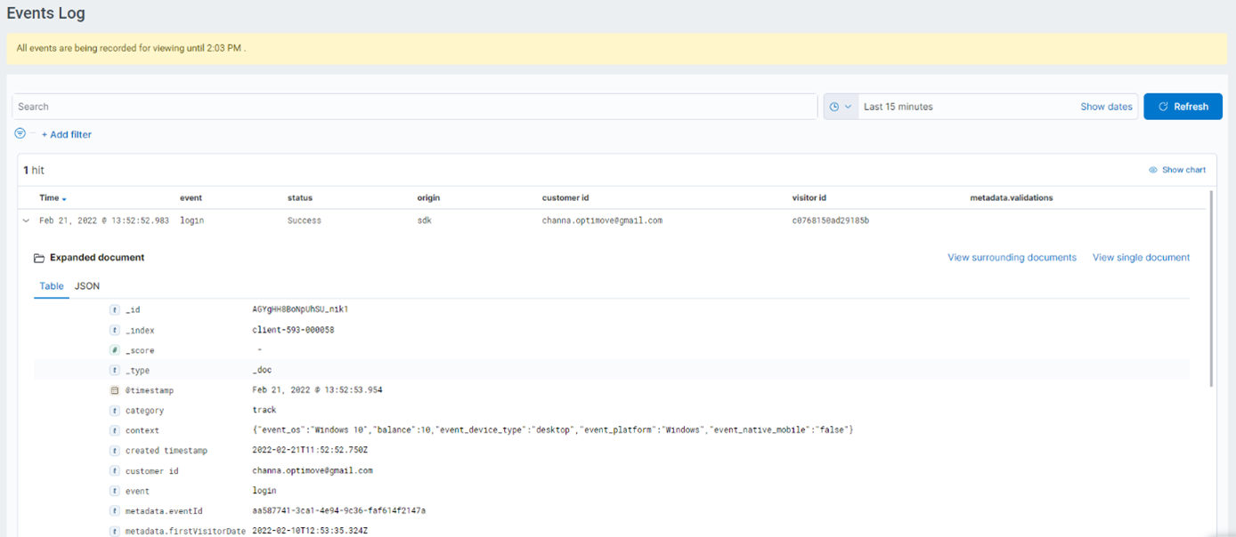Click the calendar icon beside the @timestamp field
The image size is (1236, 537).
(x=115, y=390)
